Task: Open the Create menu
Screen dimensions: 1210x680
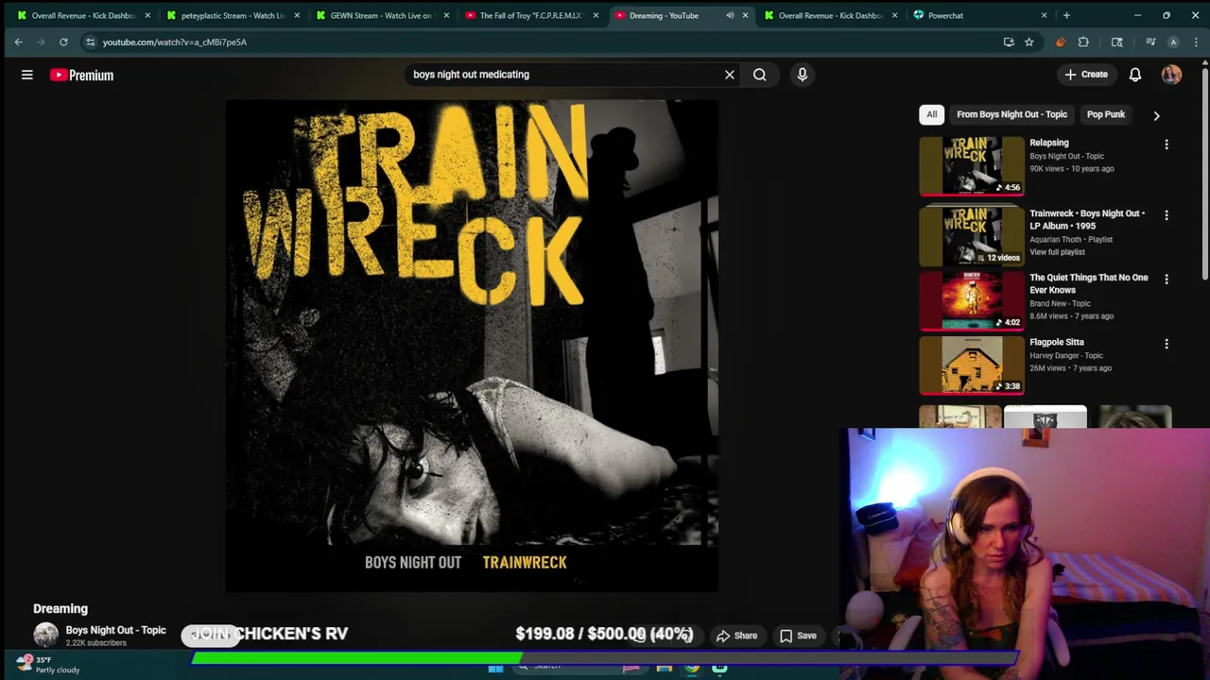Action: (x=1085, y=75)
